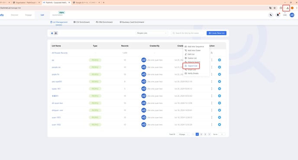Go to the Discover section in top nav
Viewport: 298px width, 160px height.
pyautogui.click(x=15, y=15)
